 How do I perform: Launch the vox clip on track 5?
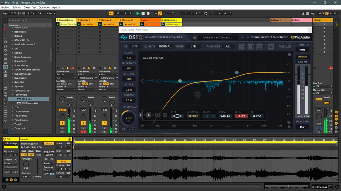pos(142,24)
